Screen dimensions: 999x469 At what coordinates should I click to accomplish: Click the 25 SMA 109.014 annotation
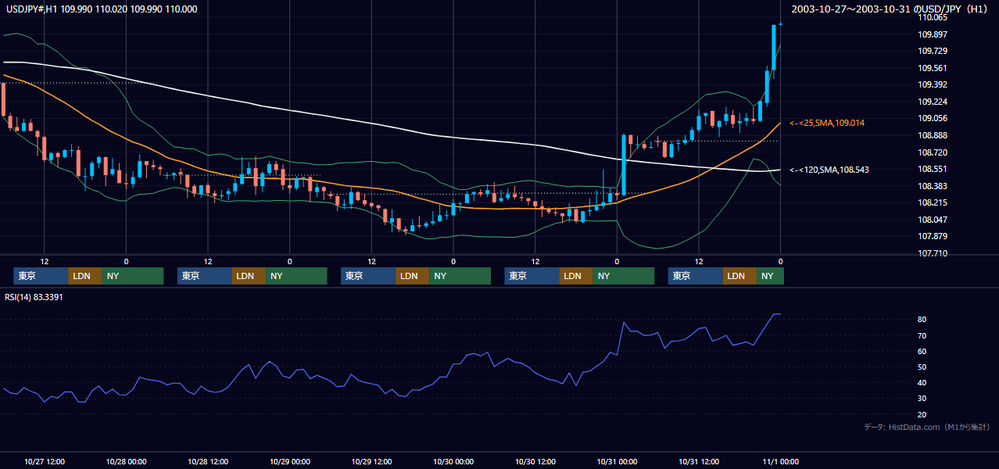(827, 123)
